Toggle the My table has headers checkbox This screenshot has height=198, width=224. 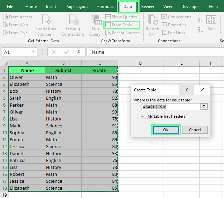tap(144, 116)
